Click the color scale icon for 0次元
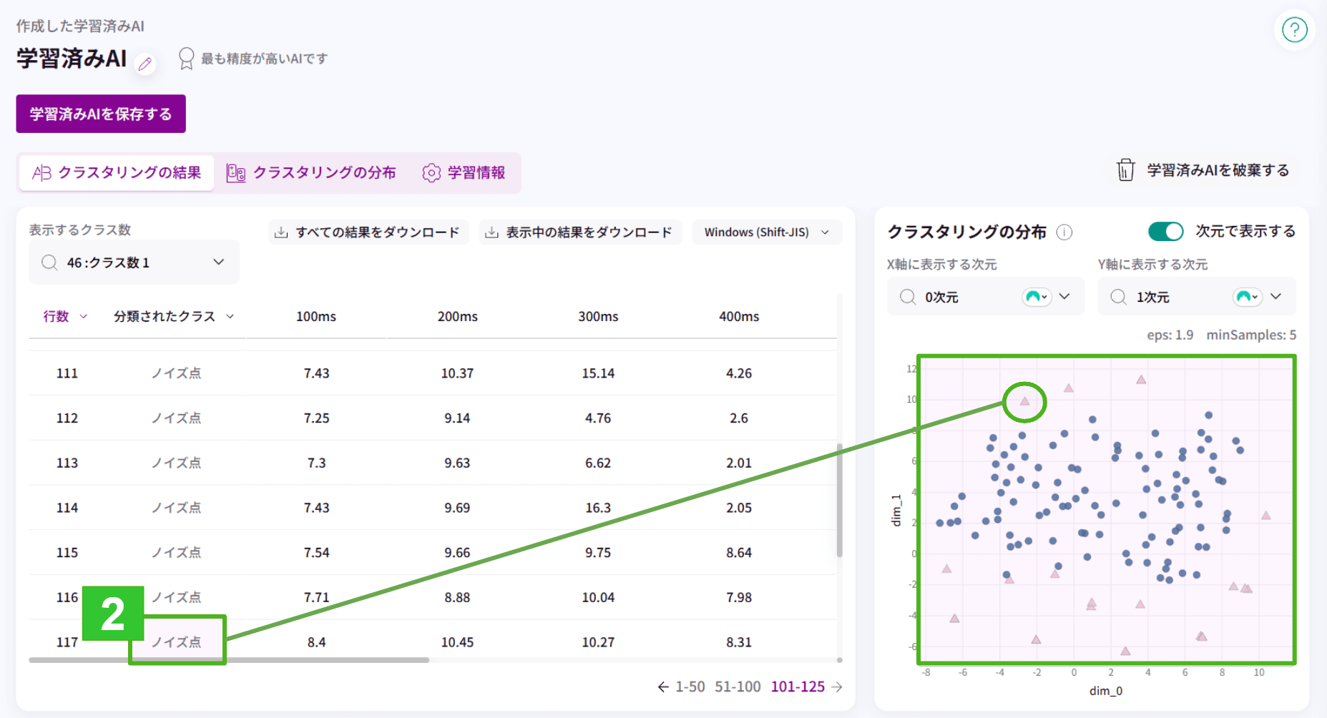This screenshot has height=718, width=1327. click(1037, 297)
